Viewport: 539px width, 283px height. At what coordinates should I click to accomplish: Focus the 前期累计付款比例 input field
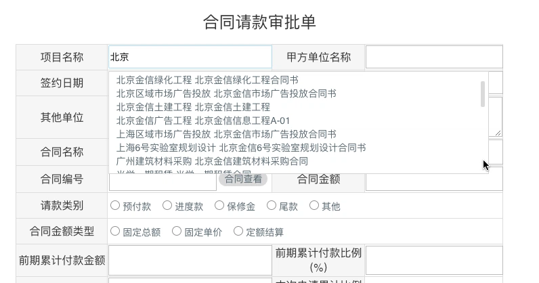pyautogui.click(x=434, y=260)
